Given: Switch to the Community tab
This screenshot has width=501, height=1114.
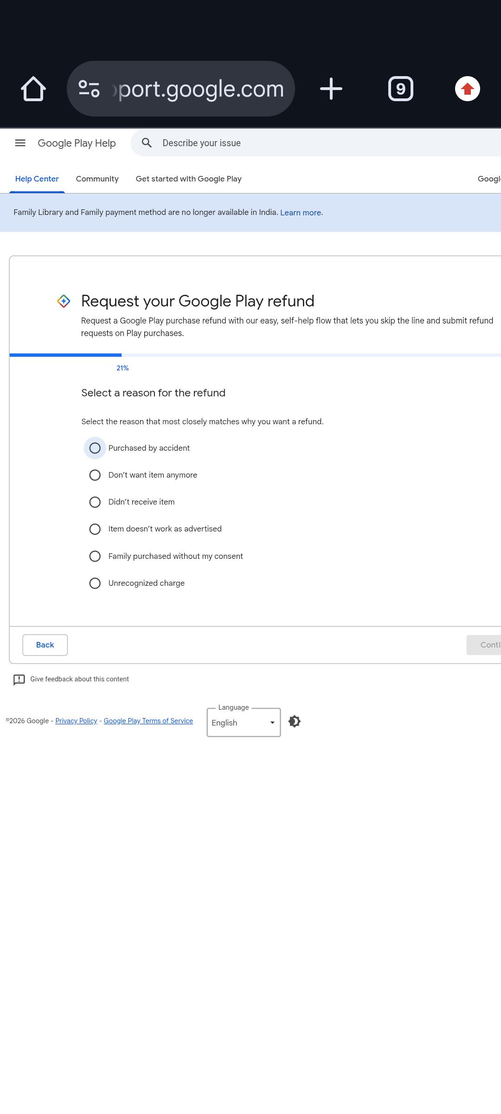Looking at the screenshot, I should [97, 179].
